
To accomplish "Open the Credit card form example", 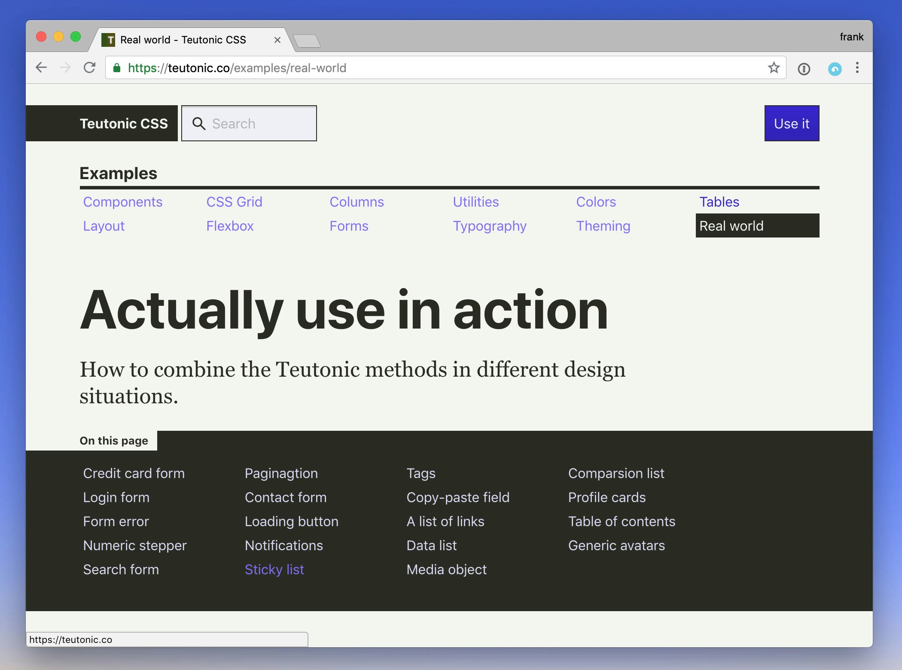I will click(x=134, y=473).
